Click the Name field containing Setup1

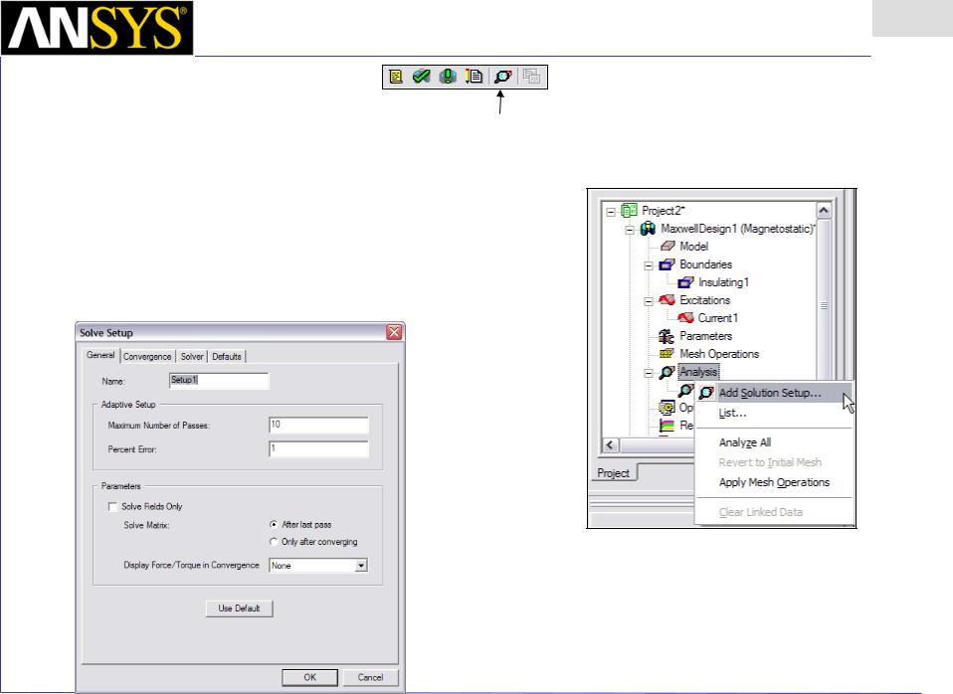pyautogui.click(x=218, y=381)
